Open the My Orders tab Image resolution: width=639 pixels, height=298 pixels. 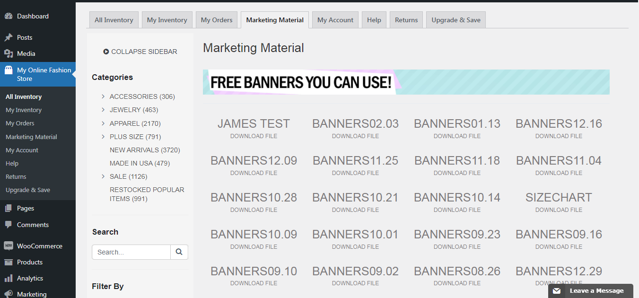coord(217,20)
